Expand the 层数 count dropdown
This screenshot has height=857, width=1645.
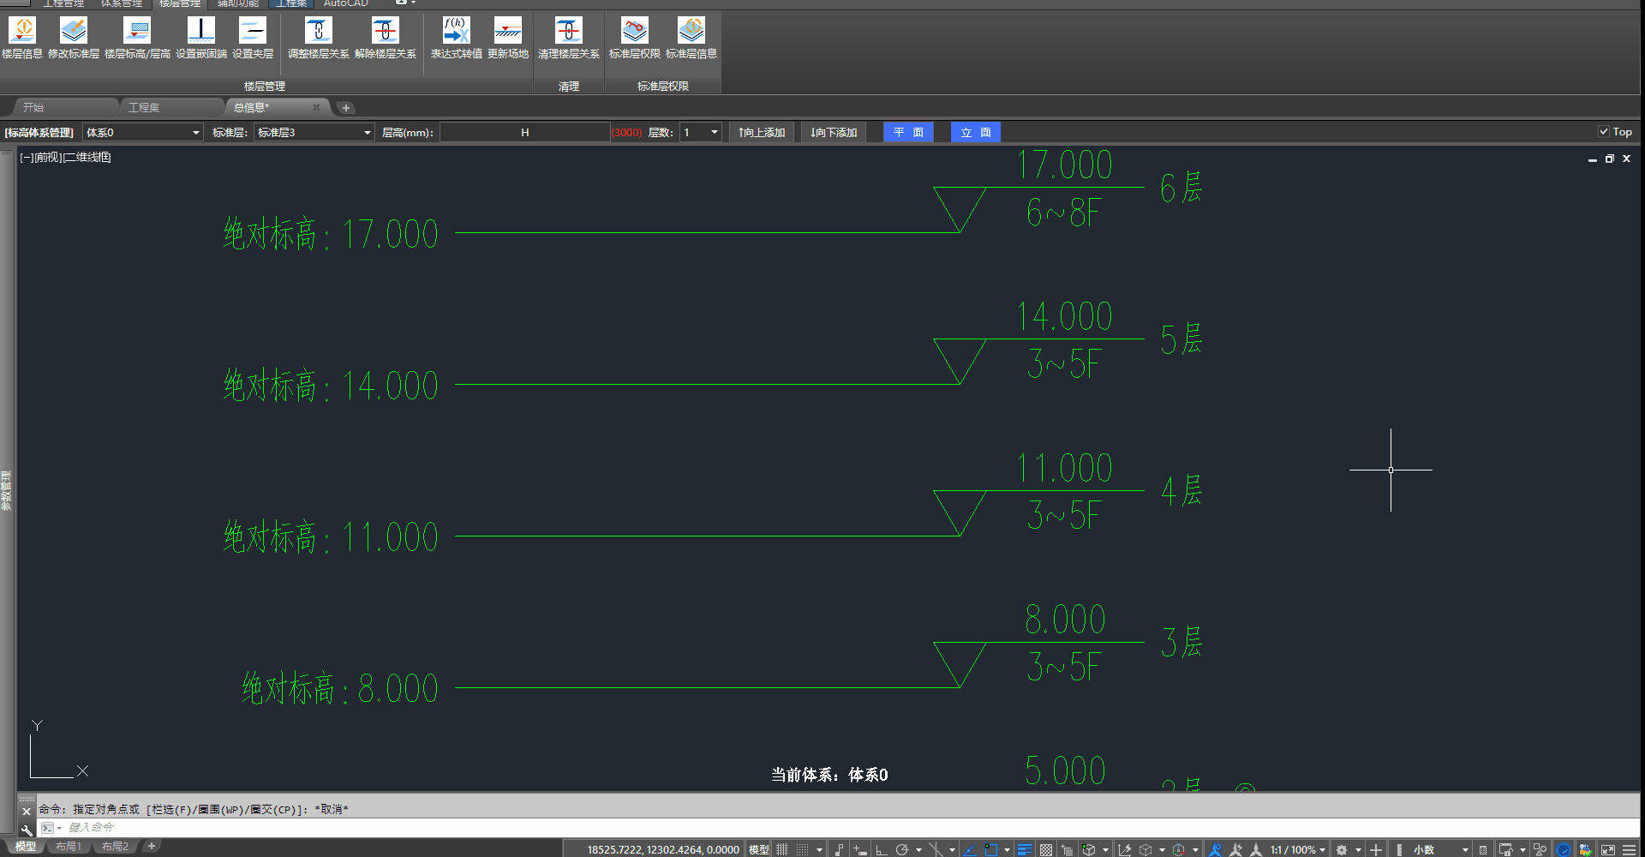click(x=714, y=133)
